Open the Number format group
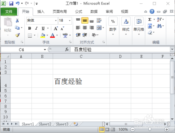This screenshot has width=175, height=133. tap(113, 26)
